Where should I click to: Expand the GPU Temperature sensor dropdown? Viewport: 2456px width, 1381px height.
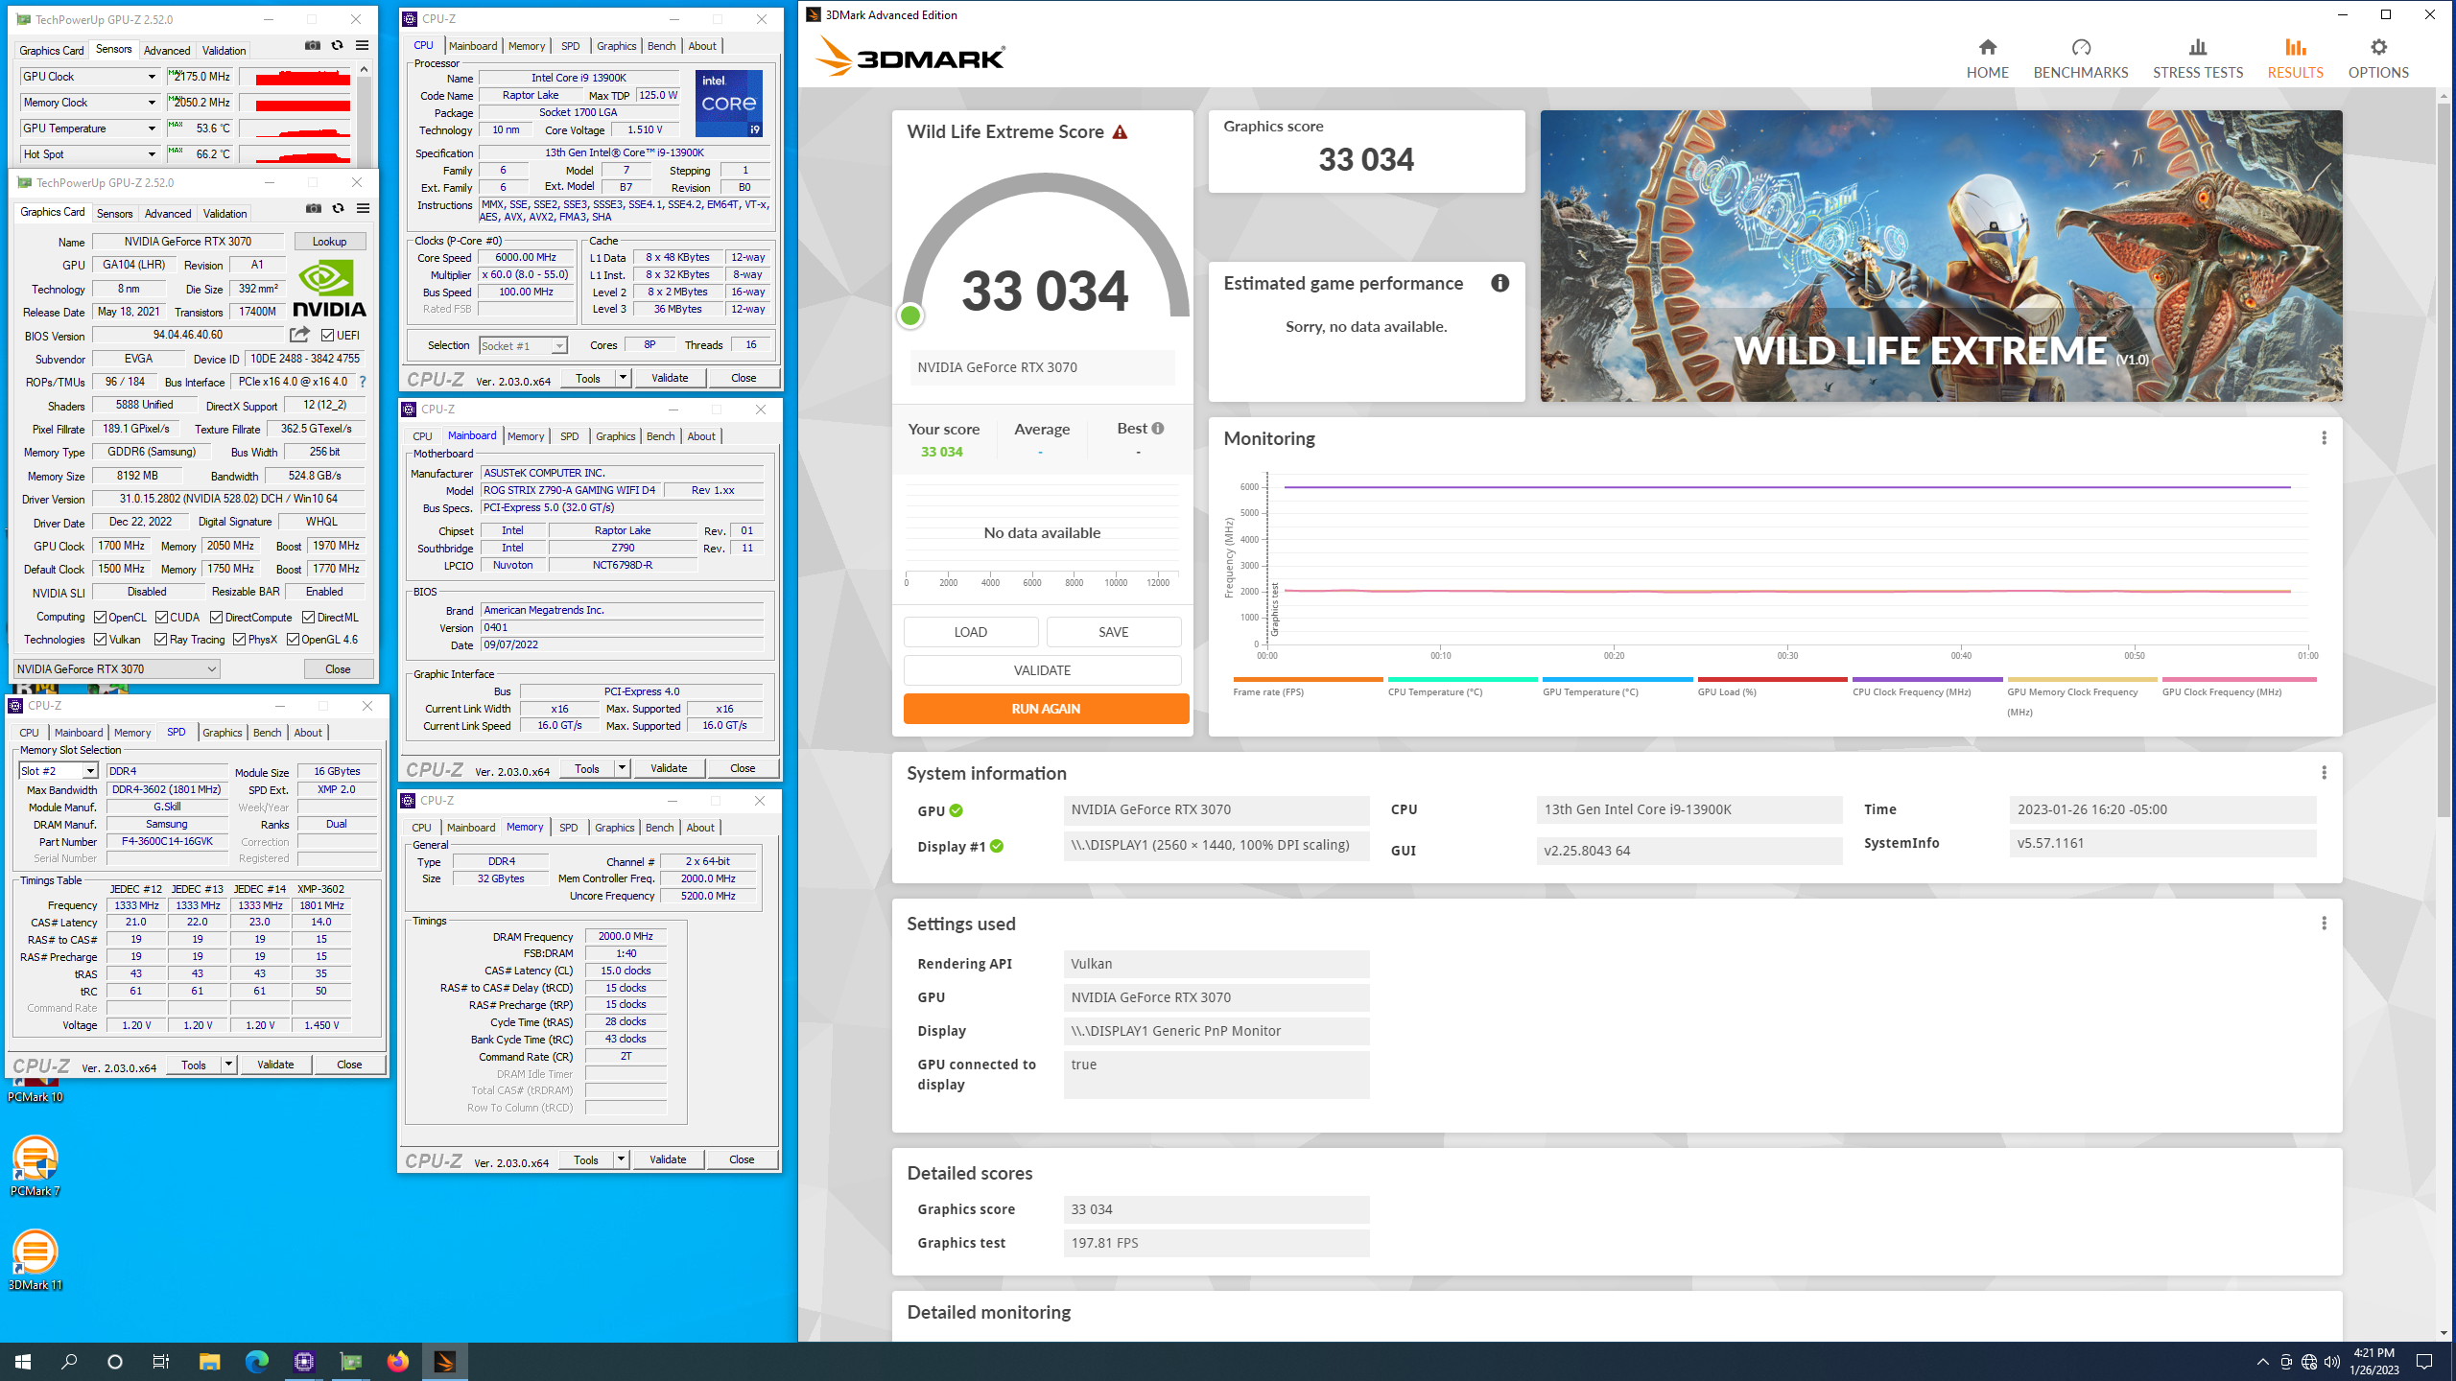(152, 129)
